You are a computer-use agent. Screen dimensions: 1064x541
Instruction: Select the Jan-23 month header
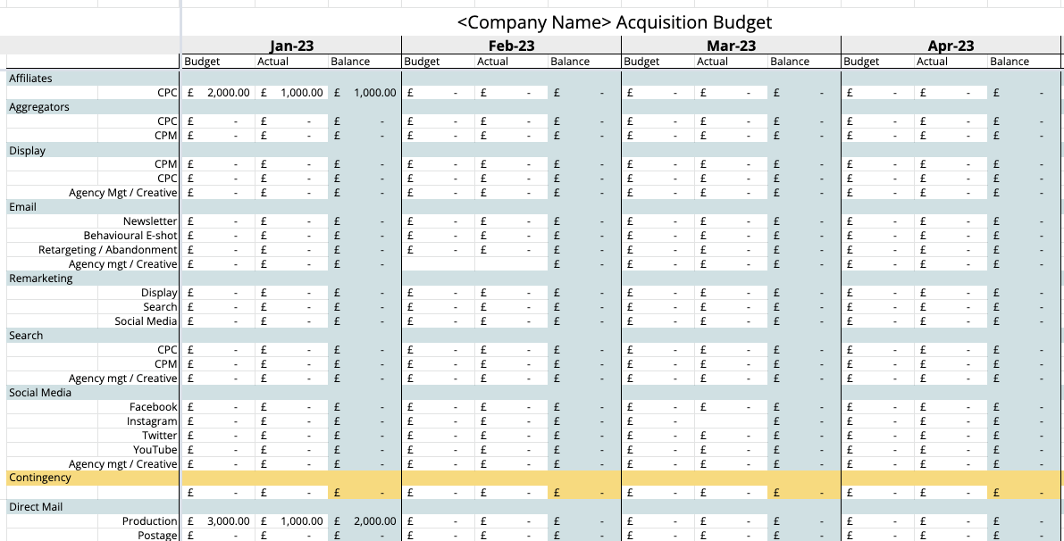(x=291, y=46)
